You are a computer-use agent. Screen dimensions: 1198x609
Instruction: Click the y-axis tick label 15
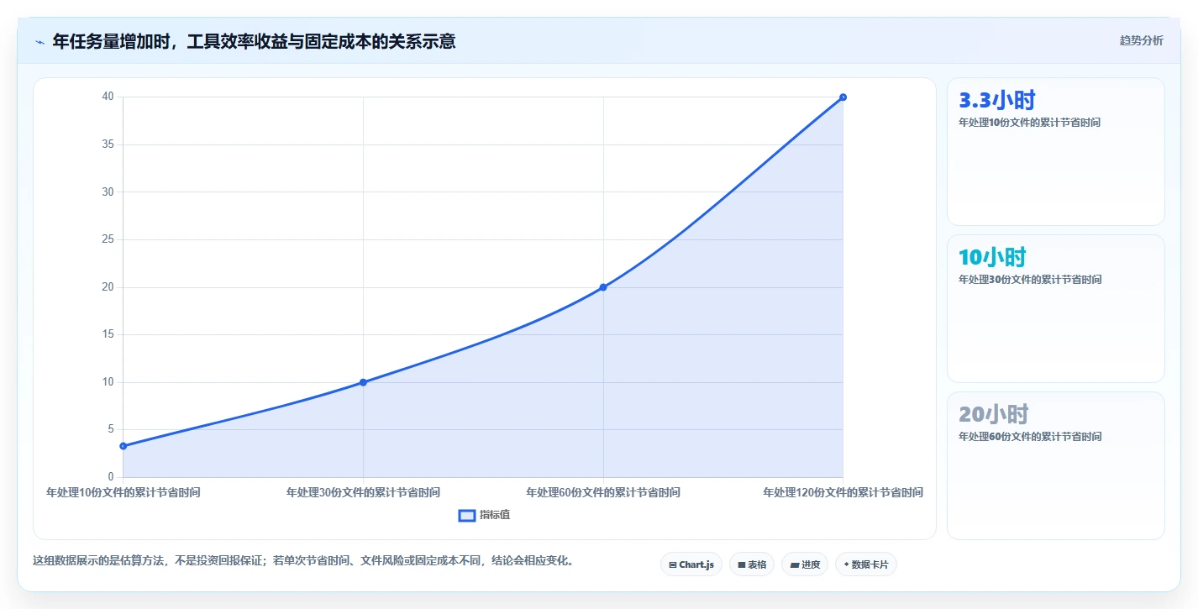(108, 334)
